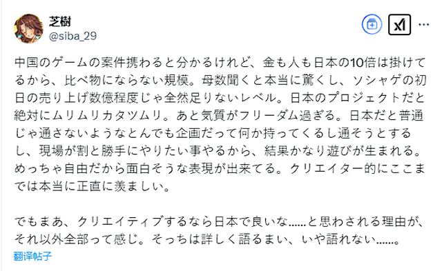Open the three-dot more options menu
The height and width of the screenshot is (271, 442).
pyautogui.click(x=423, y=25)
